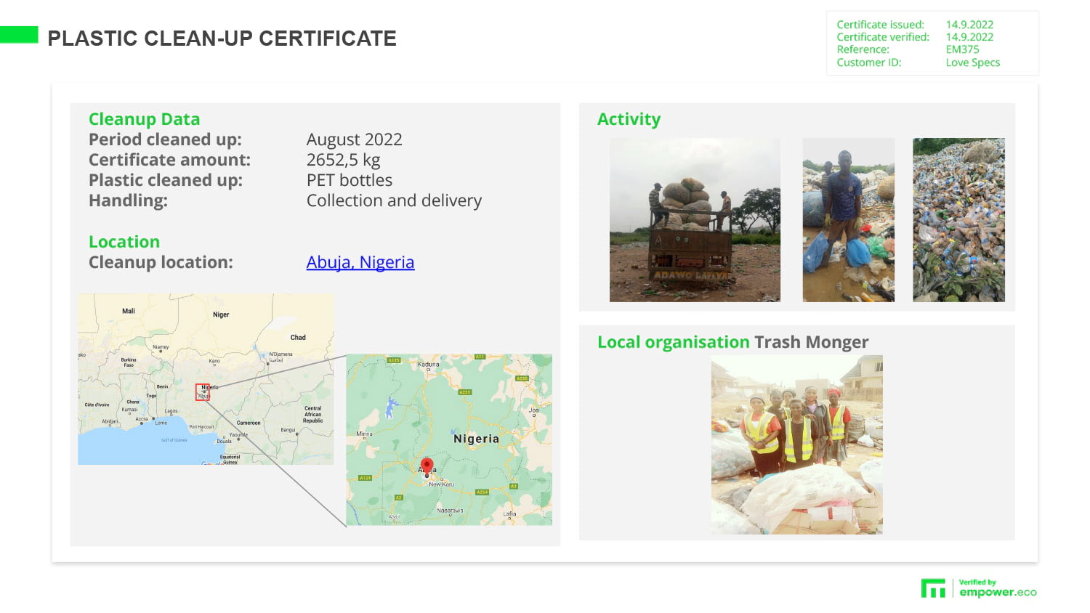Click the 'Jos' label on zoomed map
Screen dimensions: 1090x613
[534, 410]
